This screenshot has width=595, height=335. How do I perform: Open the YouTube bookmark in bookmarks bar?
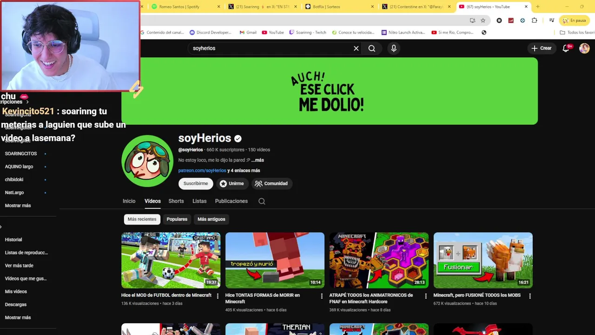pos(273,33)
